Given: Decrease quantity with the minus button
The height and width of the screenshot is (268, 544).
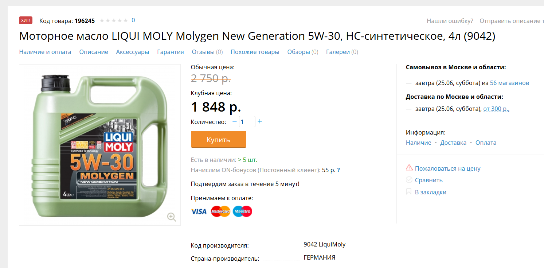Looking at the screenshot, I should point(234,121).
